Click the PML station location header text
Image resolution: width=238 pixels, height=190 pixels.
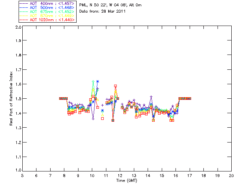pyautogui.click(x=110, y=5)
